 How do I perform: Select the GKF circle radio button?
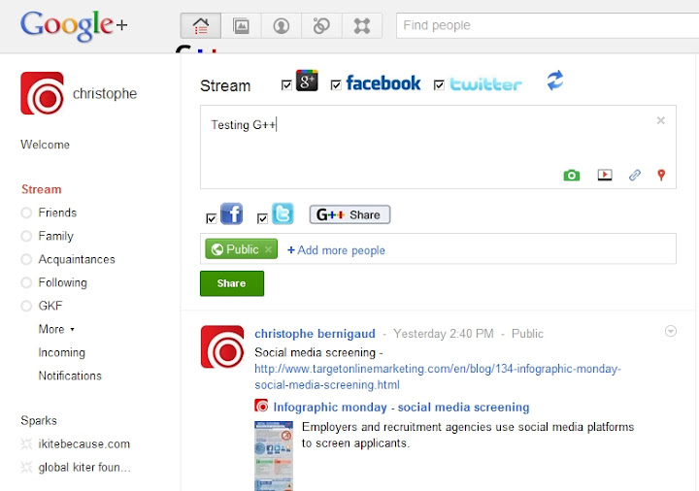(x=26, y=306)
